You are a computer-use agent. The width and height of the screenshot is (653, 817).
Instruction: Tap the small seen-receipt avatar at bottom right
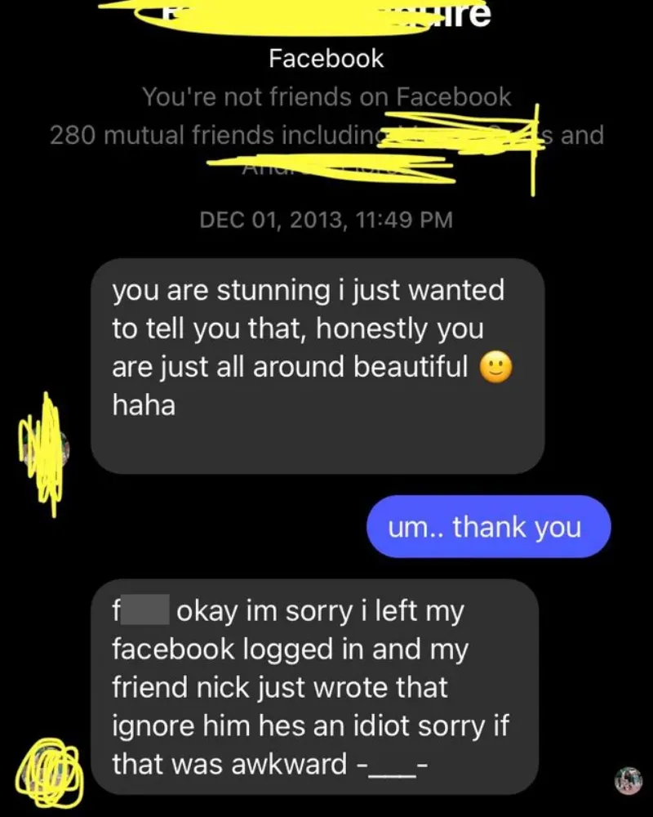[x=629, y=780]
